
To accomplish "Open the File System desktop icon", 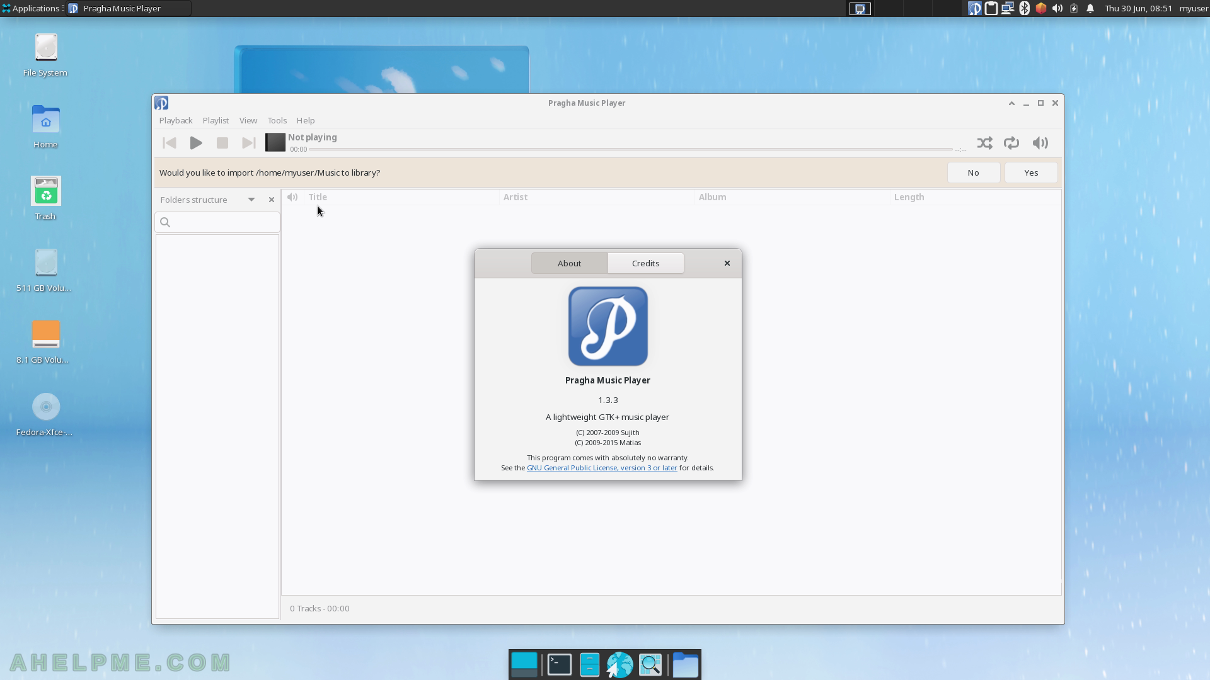I will (x=45, y=55).
